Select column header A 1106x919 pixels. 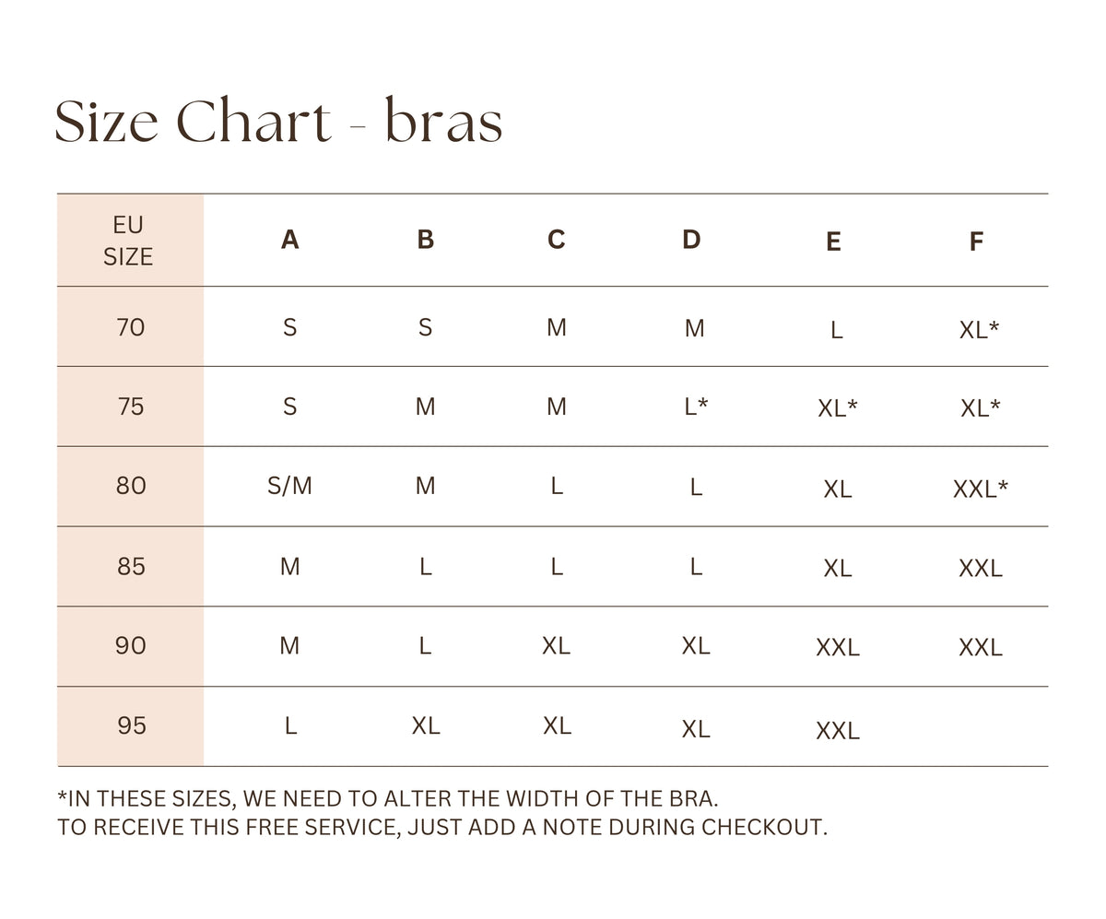[289, 240]
